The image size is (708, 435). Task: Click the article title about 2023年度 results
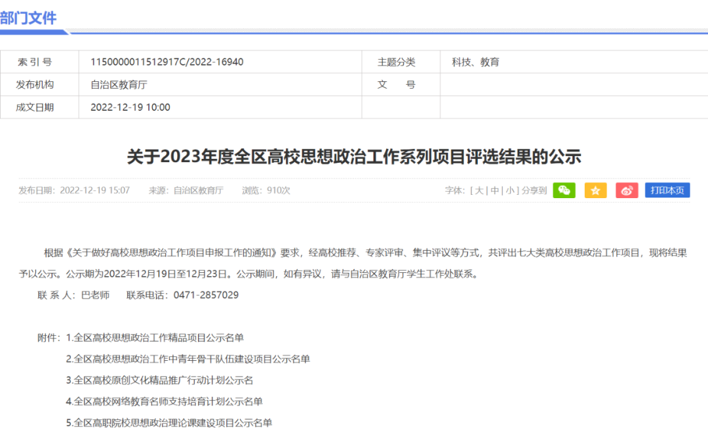pos(354,157)
